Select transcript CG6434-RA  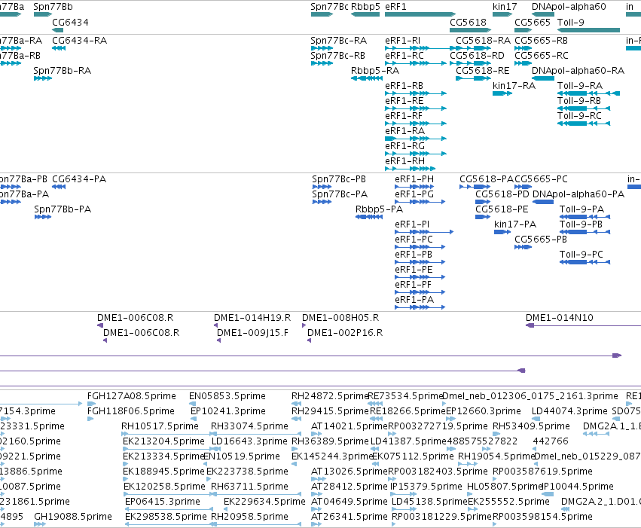click(79, 41)
